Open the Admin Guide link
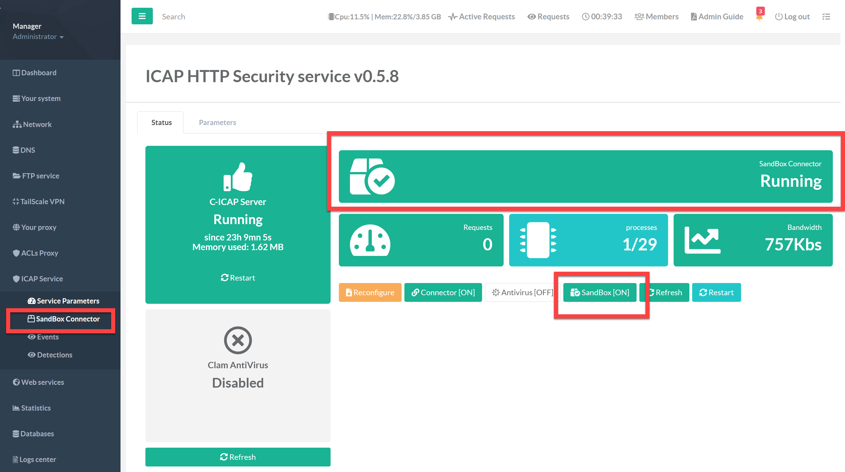This screenshot has width=845, height=472. click(x=717, y=17)
